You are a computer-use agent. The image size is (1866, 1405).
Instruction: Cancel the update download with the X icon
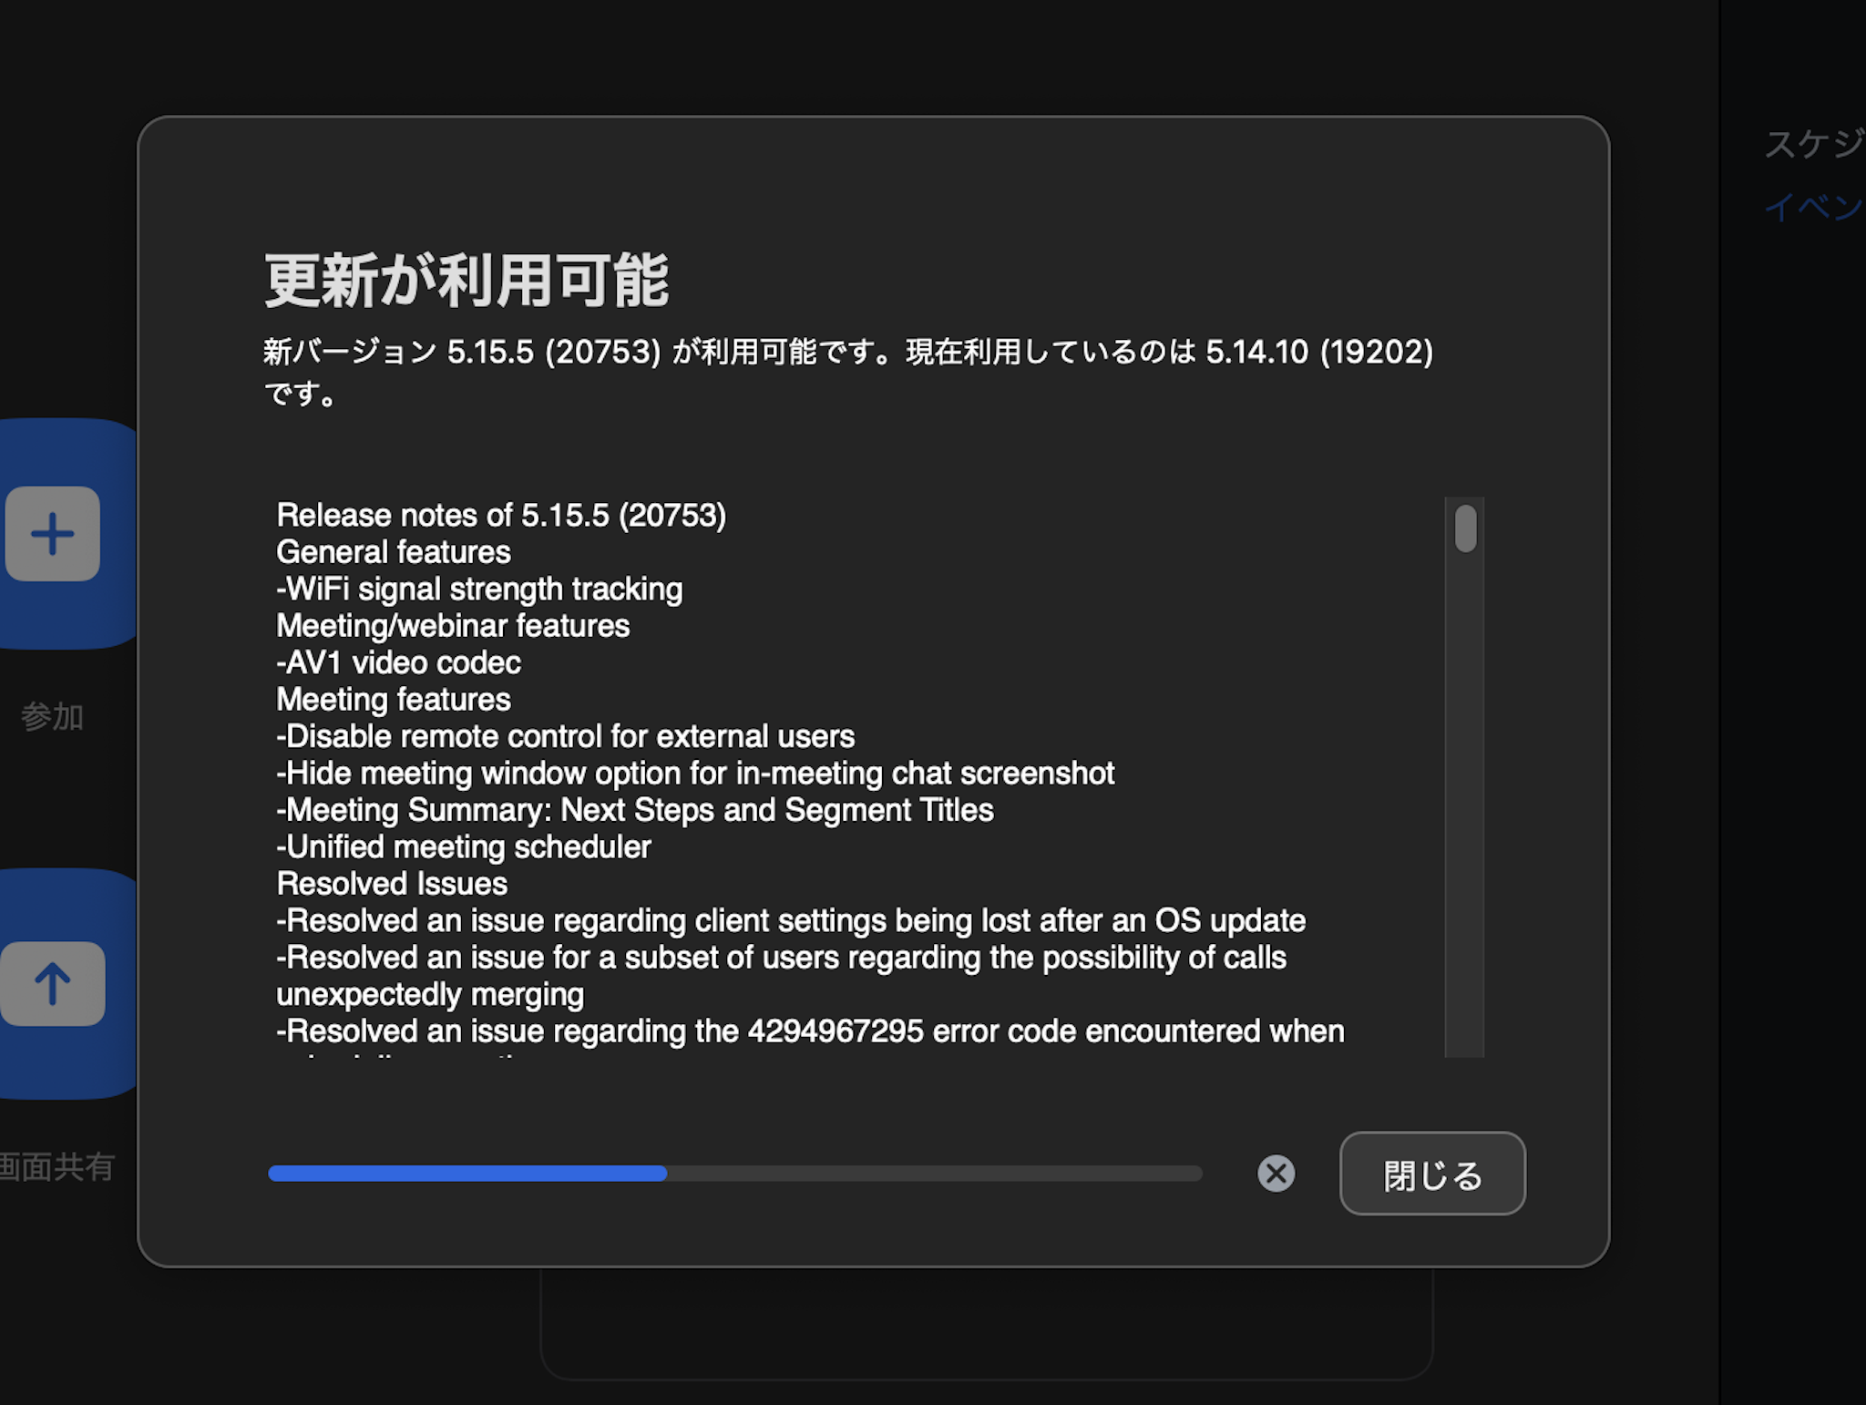[x=1276, y=1174]
